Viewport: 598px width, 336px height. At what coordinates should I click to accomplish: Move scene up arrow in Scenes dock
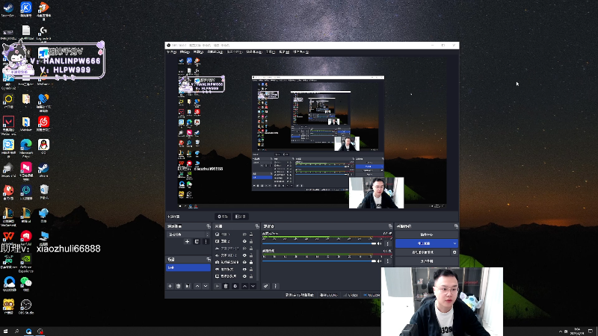[x=197, y=286]
